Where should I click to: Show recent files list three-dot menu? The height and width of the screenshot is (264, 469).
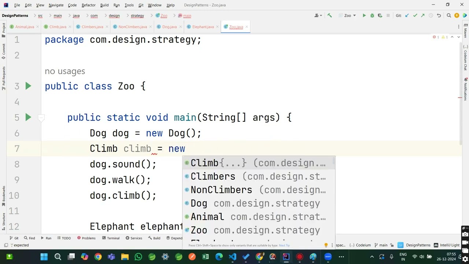pyautogui.click(x=458, y=27)
